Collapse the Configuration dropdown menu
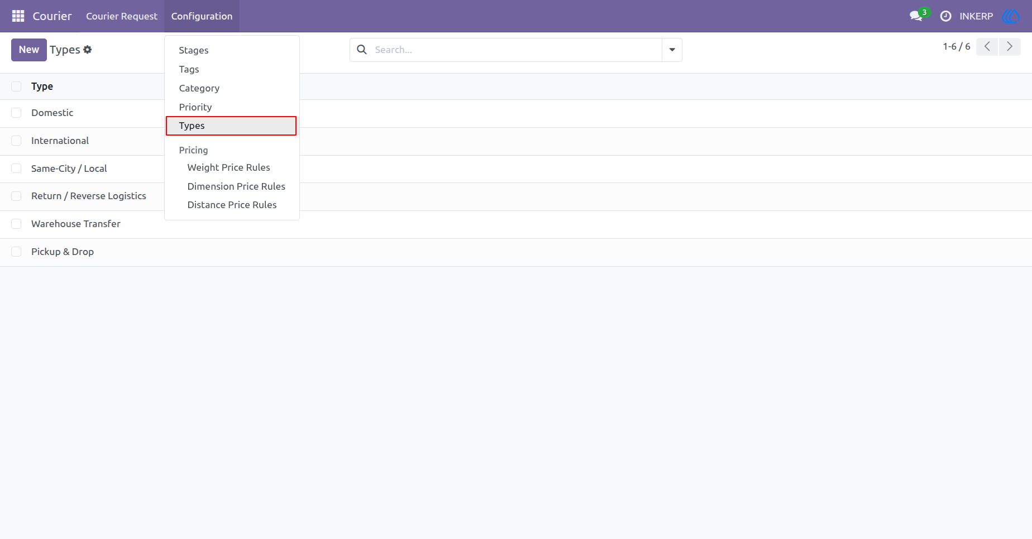 point(202,16)
